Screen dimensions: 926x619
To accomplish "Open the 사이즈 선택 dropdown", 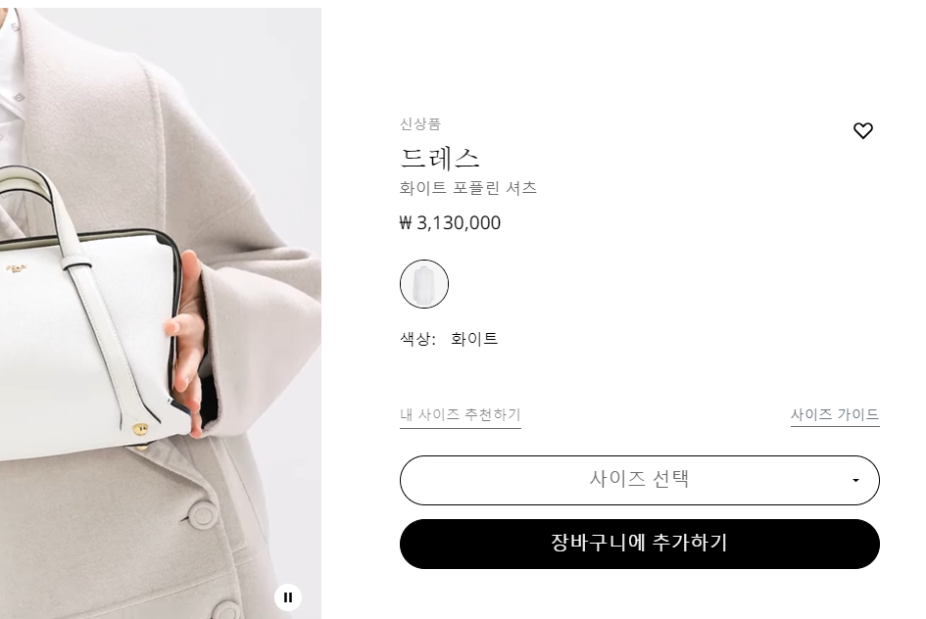I will [640, 480].
